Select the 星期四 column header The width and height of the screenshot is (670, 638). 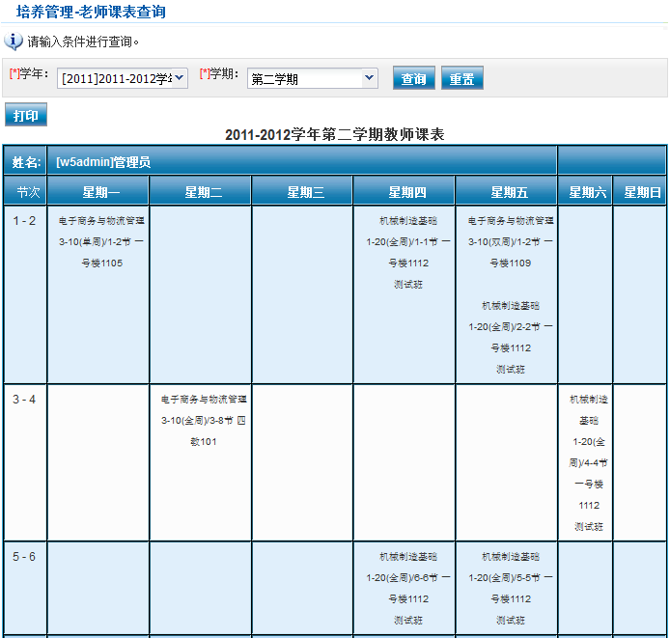(405, 192)
